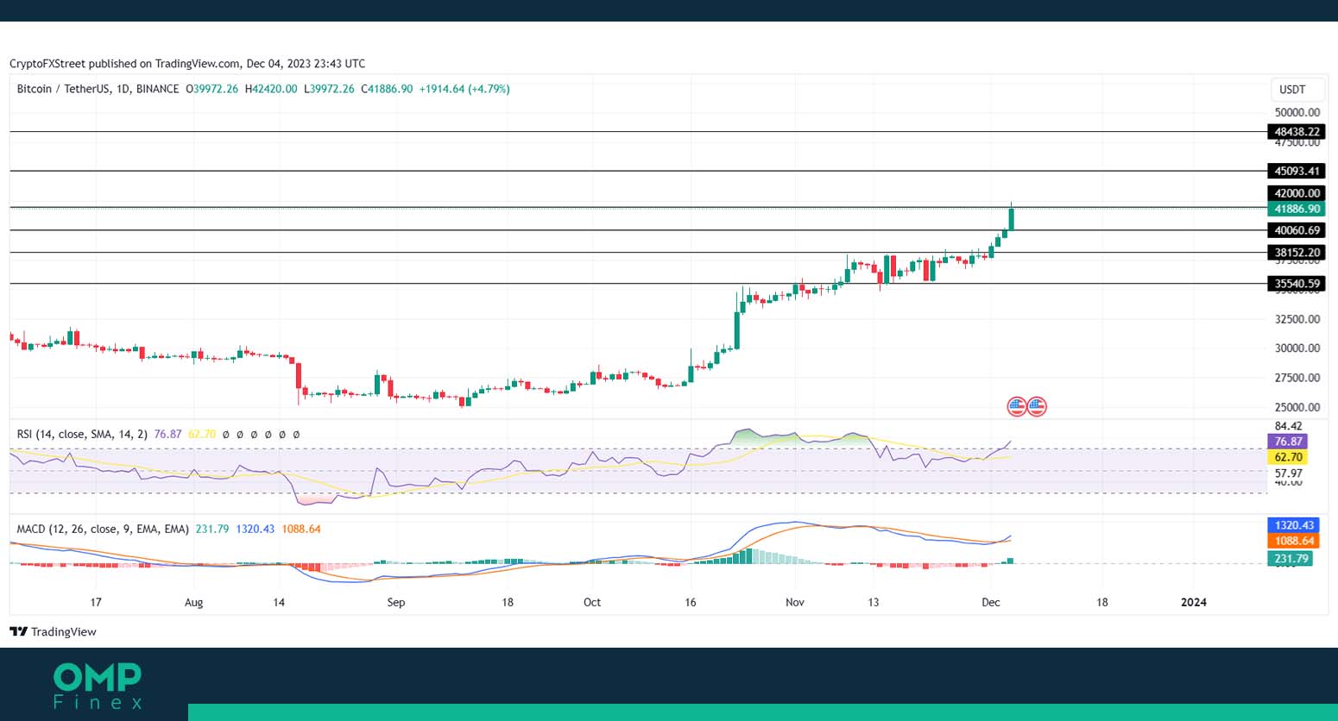Click the 2024 label on the time axis

coord(1194,602)
